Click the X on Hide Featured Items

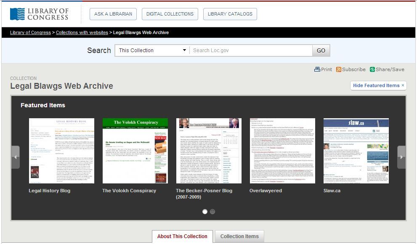click(x=403, y=85)
